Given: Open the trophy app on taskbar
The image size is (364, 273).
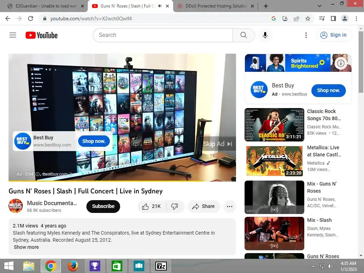Looking at the screenshot, I should 95,266.
